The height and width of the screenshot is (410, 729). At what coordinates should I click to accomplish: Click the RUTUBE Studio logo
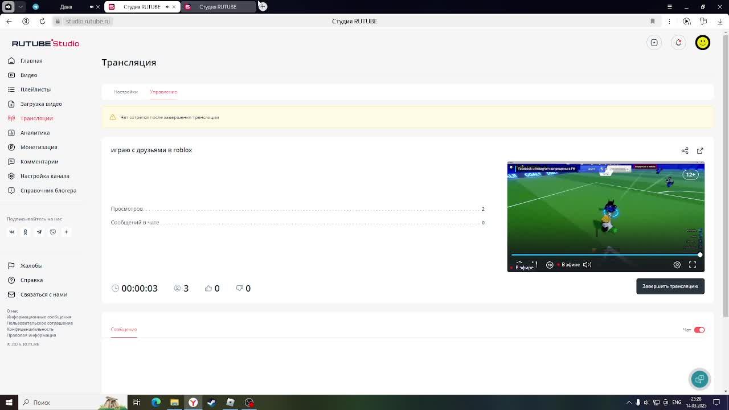46,43
